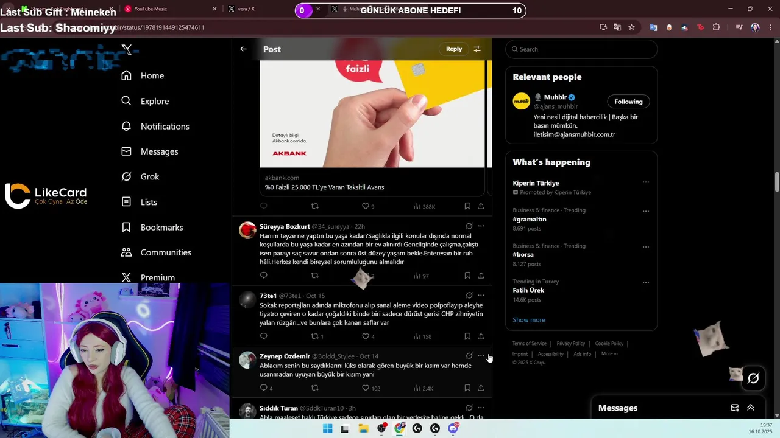Open Notifications in the sidebar
Viewport: 780px width, 438px height.
tap(155, 126)
